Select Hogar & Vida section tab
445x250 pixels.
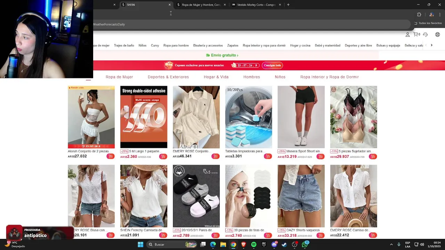pos(216,77)
